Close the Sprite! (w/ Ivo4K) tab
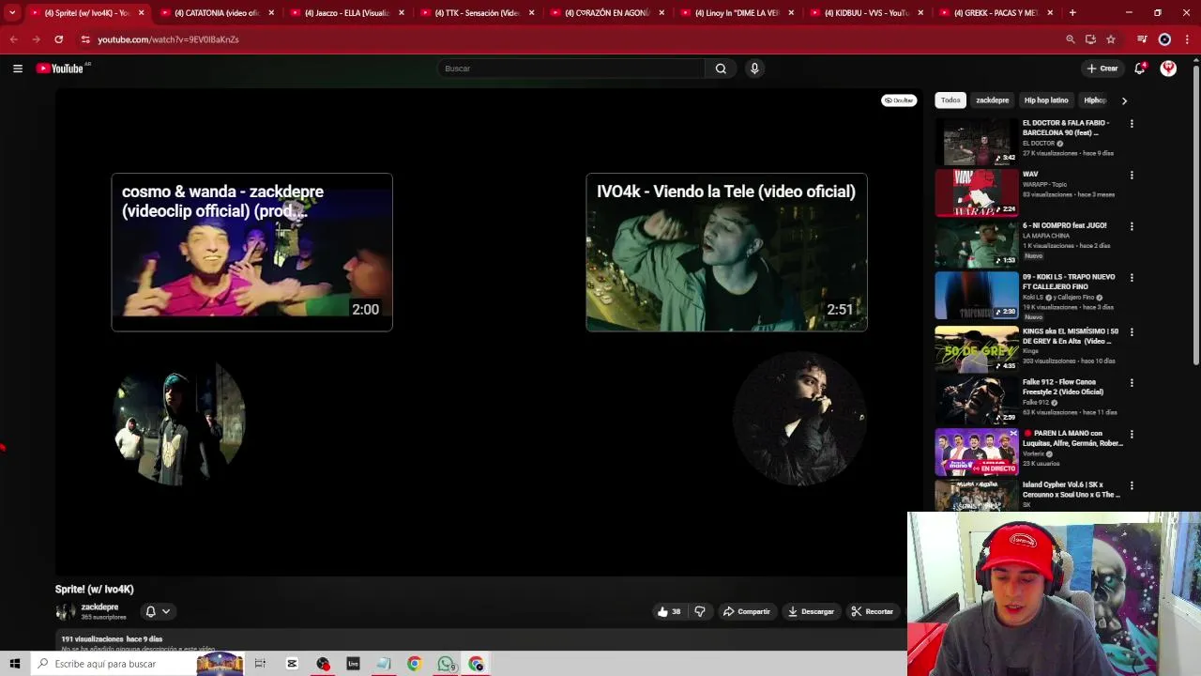 click(x=142, y=13)
